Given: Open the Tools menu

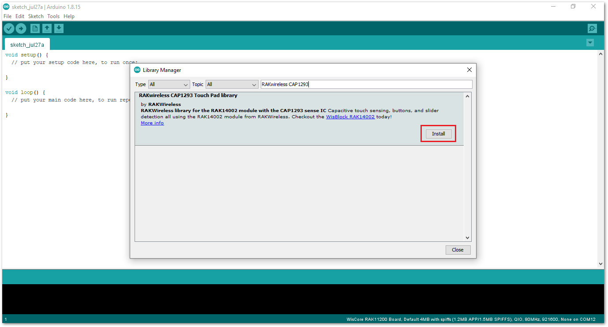Looking at the screenshot, I should [53, 16].
